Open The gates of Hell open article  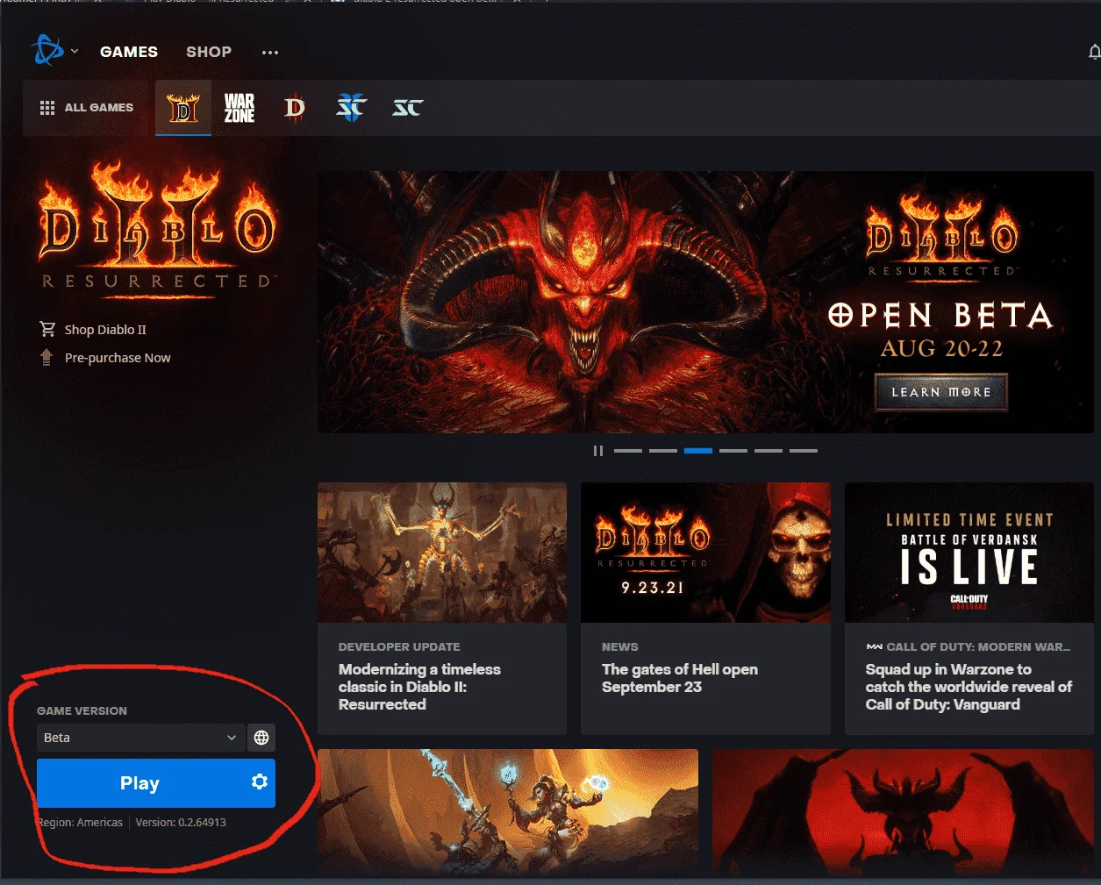pos(680,678)
